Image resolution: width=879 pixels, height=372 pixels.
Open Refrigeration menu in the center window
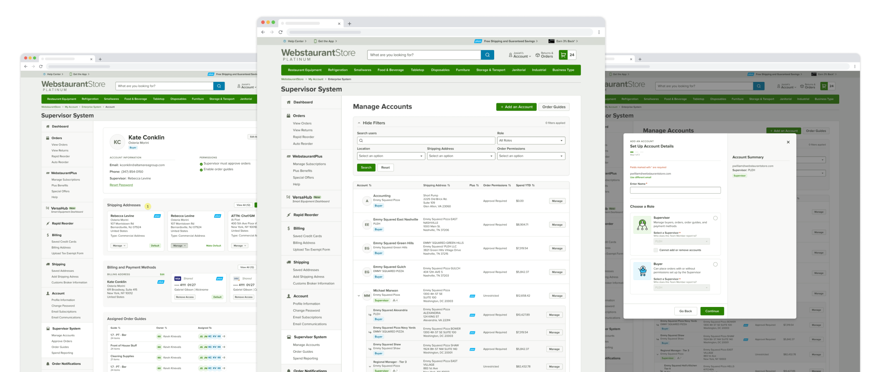(x=338, y=70)
